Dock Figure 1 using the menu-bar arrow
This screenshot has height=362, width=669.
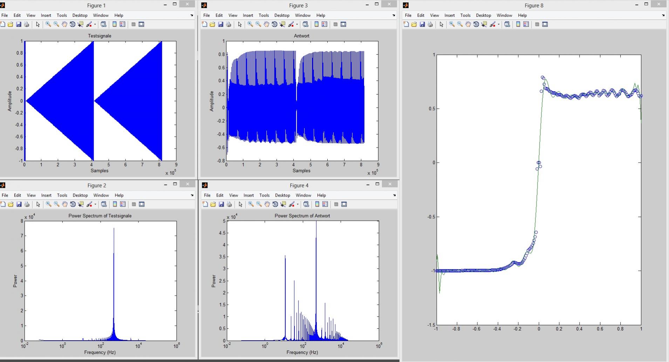pos(192,15)
